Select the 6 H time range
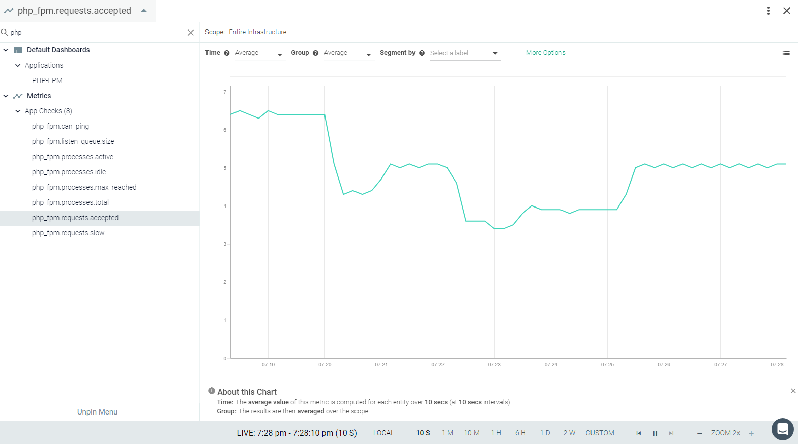 (520, 433)
